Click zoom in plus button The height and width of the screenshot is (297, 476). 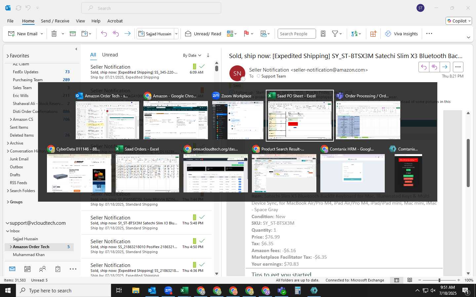(x=458, y=280)
